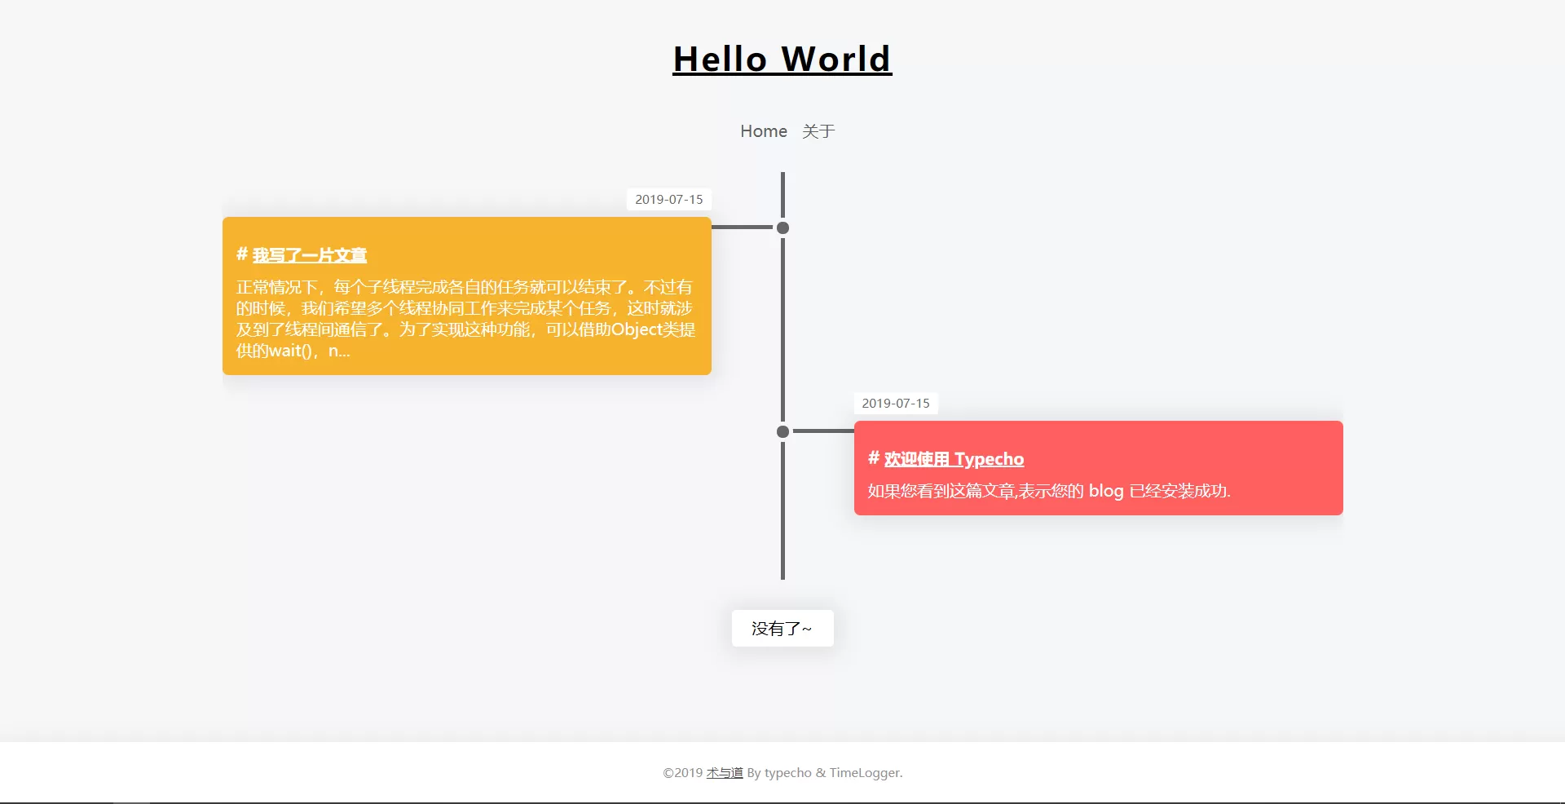Open the 我写了一片文章 post title
This screenshot has height=804, width=1565.
click(309, 255)
